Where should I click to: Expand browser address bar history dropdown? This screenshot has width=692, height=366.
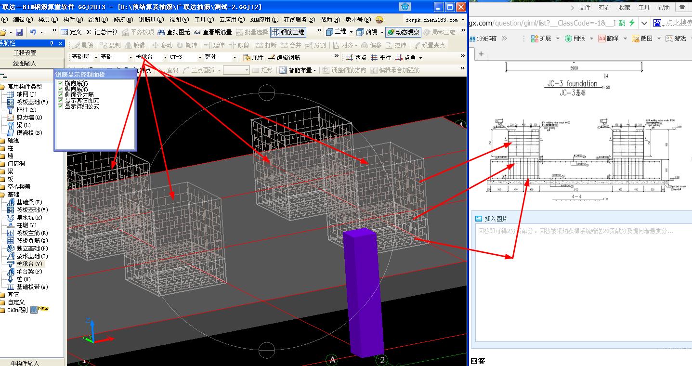coord(644,23)
